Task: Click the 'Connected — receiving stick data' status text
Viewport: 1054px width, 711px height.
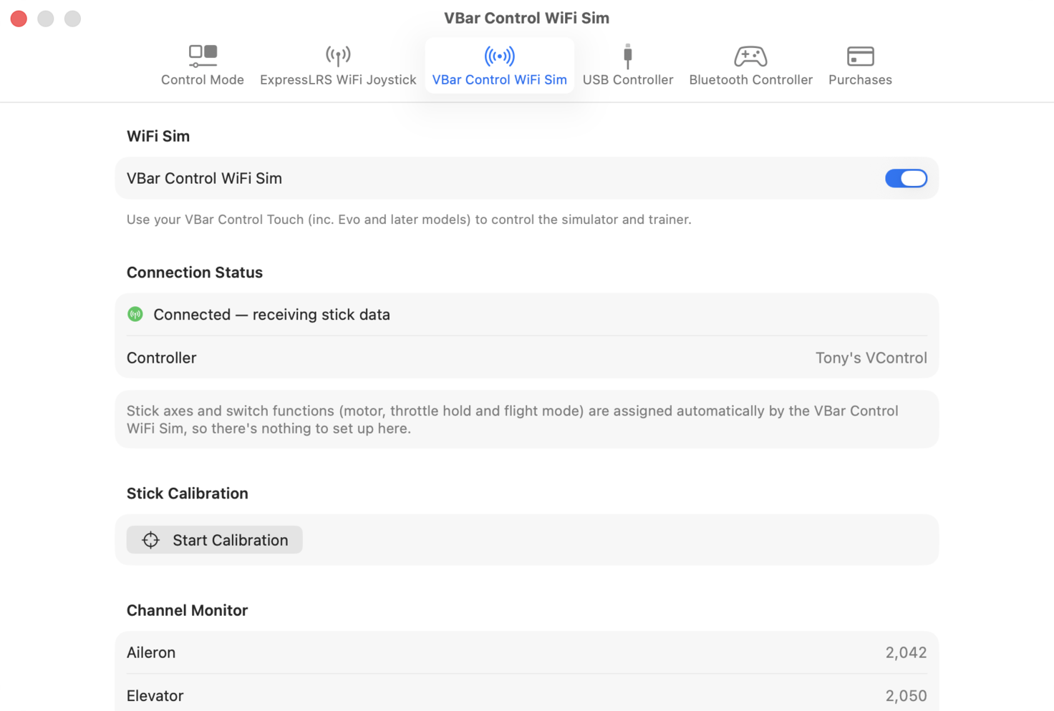Action: pyautogui.click(x=271, y=315)
